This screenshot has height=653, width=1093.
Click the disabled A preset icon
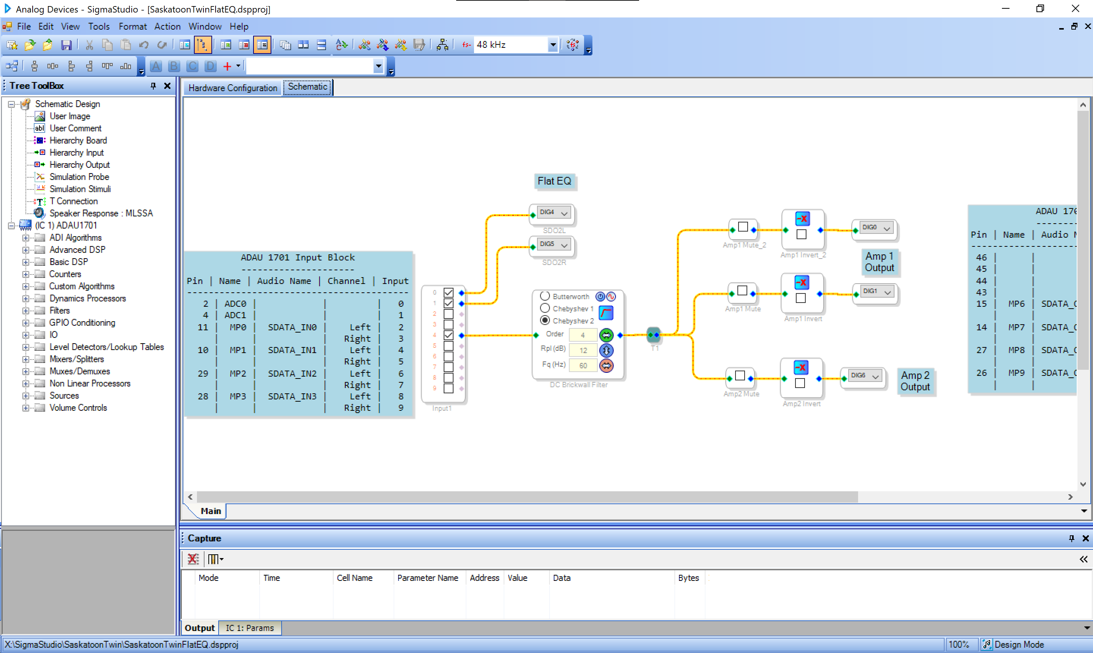coord(156,66)
